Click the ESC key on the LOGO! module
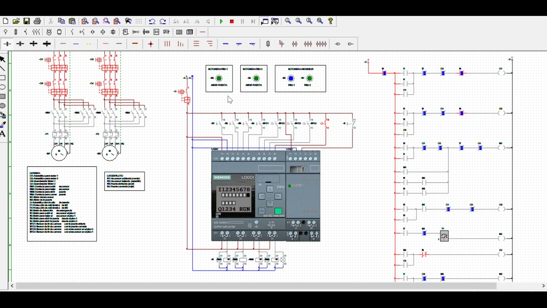547x308 pixels. (262, 211)
